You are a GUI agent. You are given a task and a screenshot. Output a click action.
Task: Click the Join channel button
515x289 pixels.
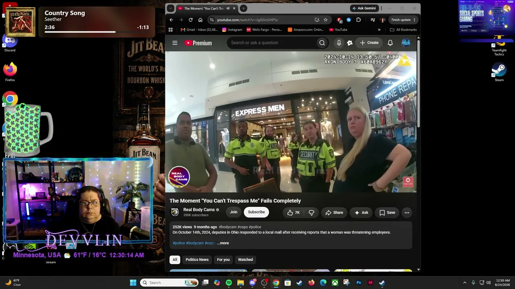[234, 212]
